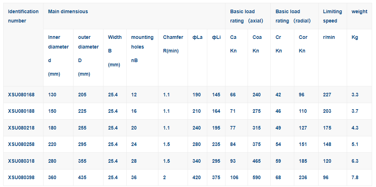Select the XSU080318 model number
Viewport: 376px width, 187px height.
point(21,161)
